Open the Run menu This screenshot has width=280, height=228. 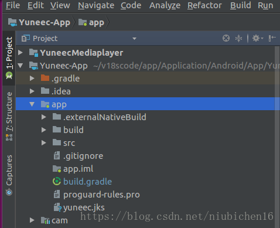click(x=265, y=5)
